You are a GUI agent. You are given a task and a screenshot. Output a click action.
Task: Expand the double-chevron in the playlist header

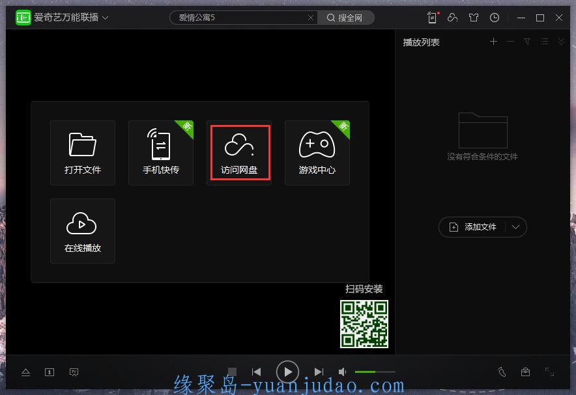click(561, 42)
